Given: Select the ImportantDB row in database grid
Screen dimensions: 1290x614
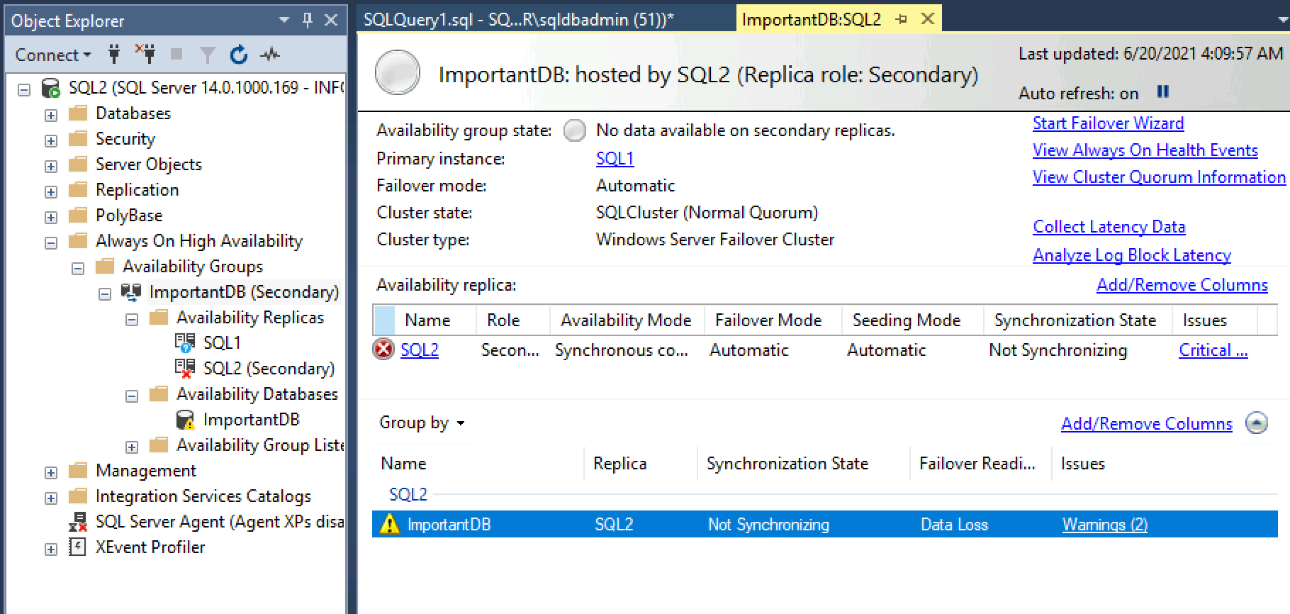Looking at the screenshot, I should tap(824, 524).
